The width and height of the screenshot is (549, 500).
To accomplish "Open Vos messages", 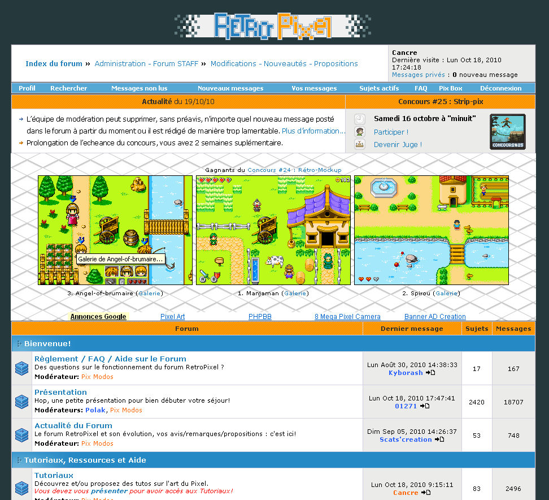I will 314,88.
